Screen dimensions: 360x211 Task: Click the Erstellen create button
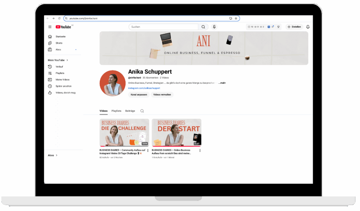click(x=294, y=27)
